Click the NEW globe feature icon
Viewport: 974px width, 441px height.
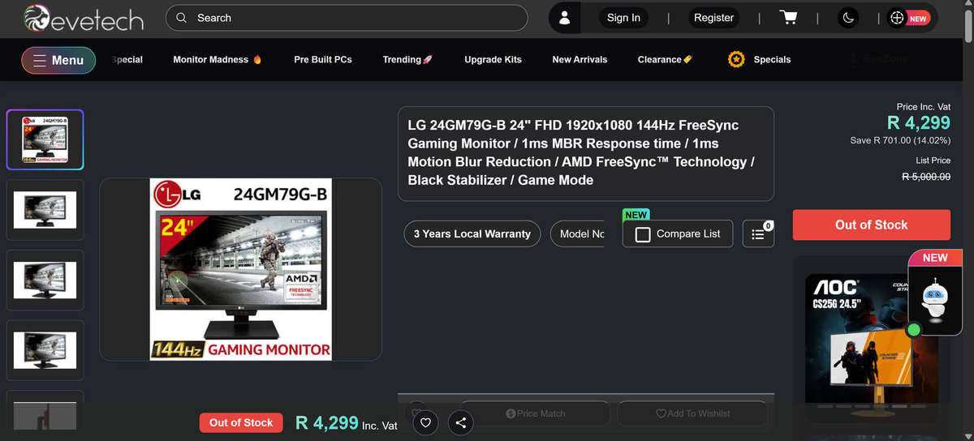point(907,18)
